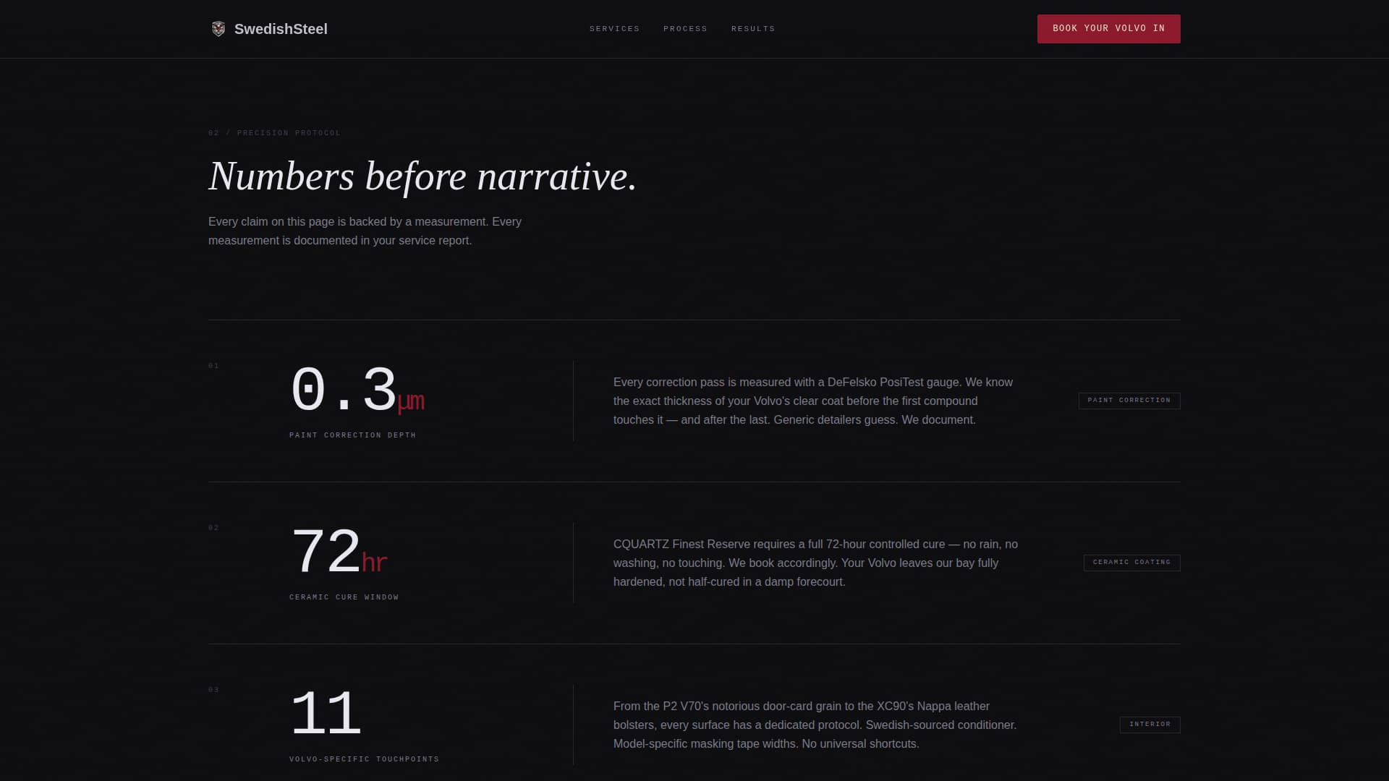
Task: Click the Volvo-Specific Touchpoints caption
Action: pos(365,759)
